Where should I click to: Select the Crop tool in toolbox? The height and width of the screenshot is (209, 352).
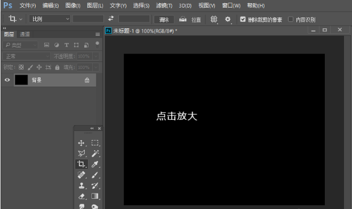[x=81, y=164]
